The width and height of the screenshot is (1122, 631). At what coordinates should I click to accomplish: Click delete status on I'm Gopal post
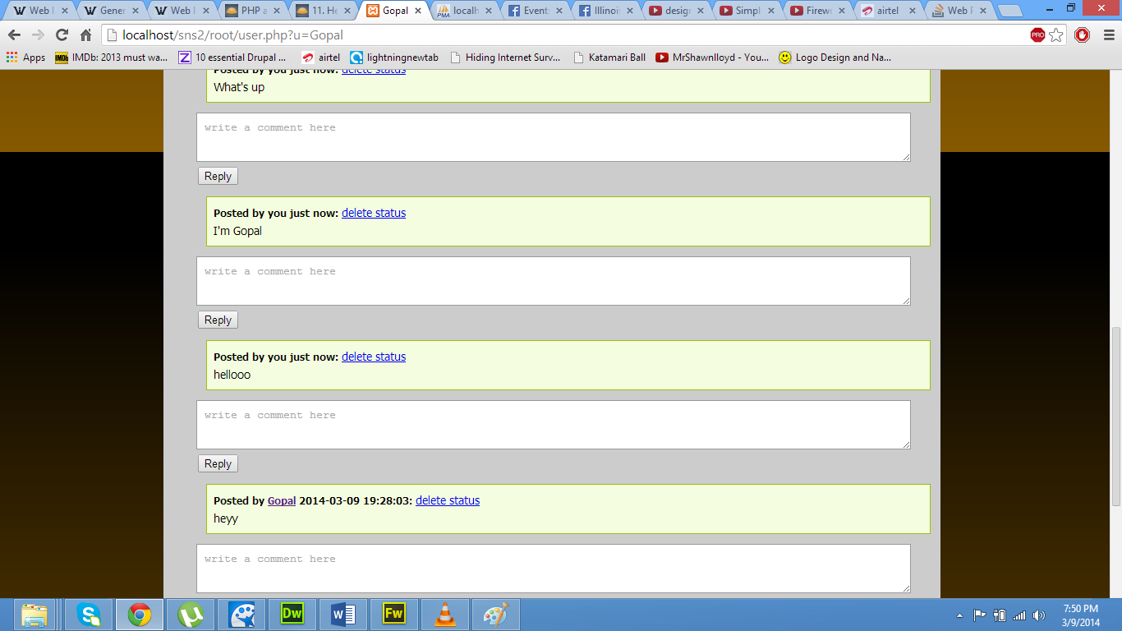pos(374,213)
